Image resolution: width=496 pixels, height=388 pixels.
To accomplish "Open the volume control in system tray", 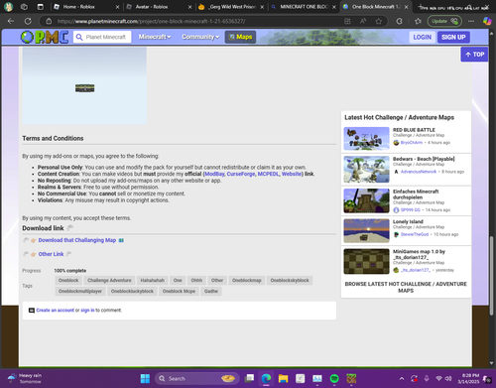I will pos(448,378).
